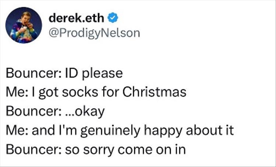Click the "genuinely happy about it" line

coord(120,130)
